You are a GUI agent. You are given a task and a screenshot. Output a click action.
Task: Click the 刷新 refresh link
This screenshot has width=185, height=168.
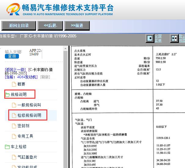tap(45, 77)
